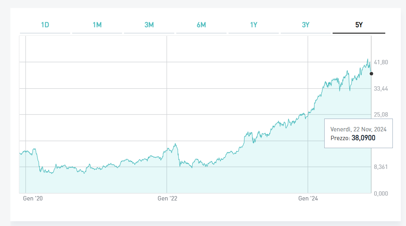
Task: Select the 0,000 y-axis baseline label
Action: coord(382,193)
